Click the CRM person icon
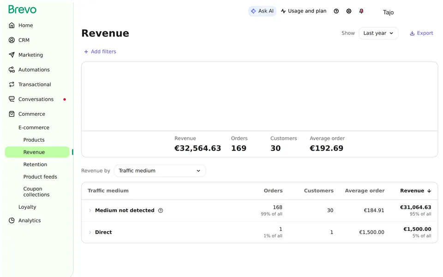The height and width of the screenshot is (277, 443). 12,40
